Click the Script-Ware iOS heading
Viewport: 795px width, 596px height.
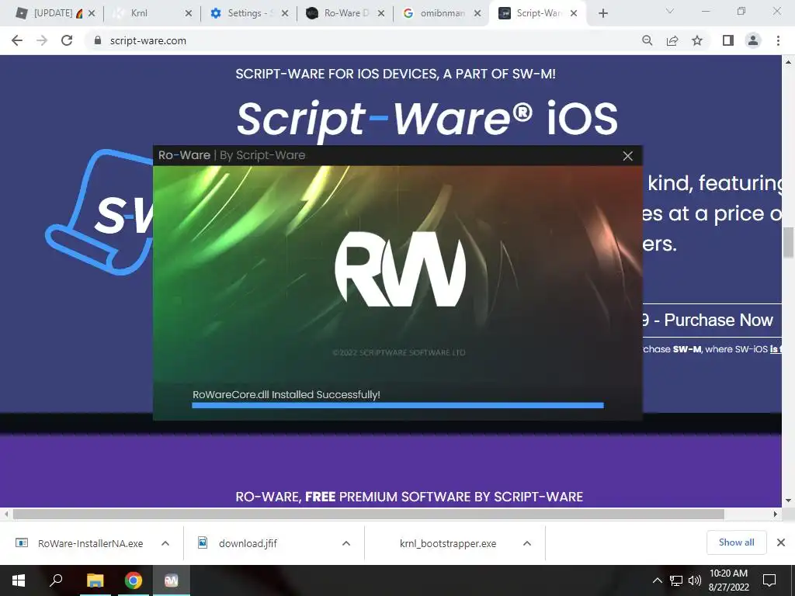[428, 119]
